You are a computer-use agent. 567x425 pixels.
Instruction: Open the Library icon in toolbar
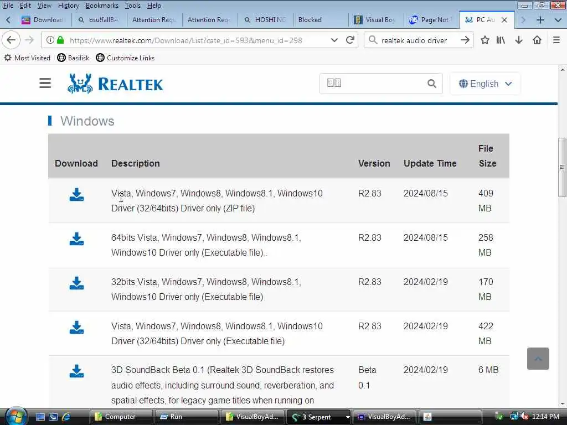click(x=501, y=40)
